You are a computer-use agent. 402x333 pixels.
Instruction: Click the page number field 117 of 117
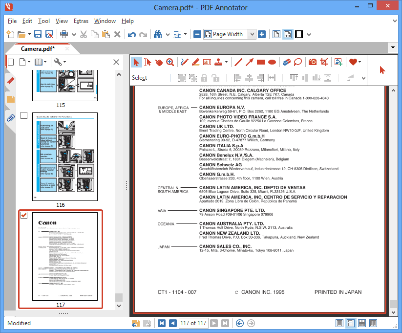tap(193, 323)
